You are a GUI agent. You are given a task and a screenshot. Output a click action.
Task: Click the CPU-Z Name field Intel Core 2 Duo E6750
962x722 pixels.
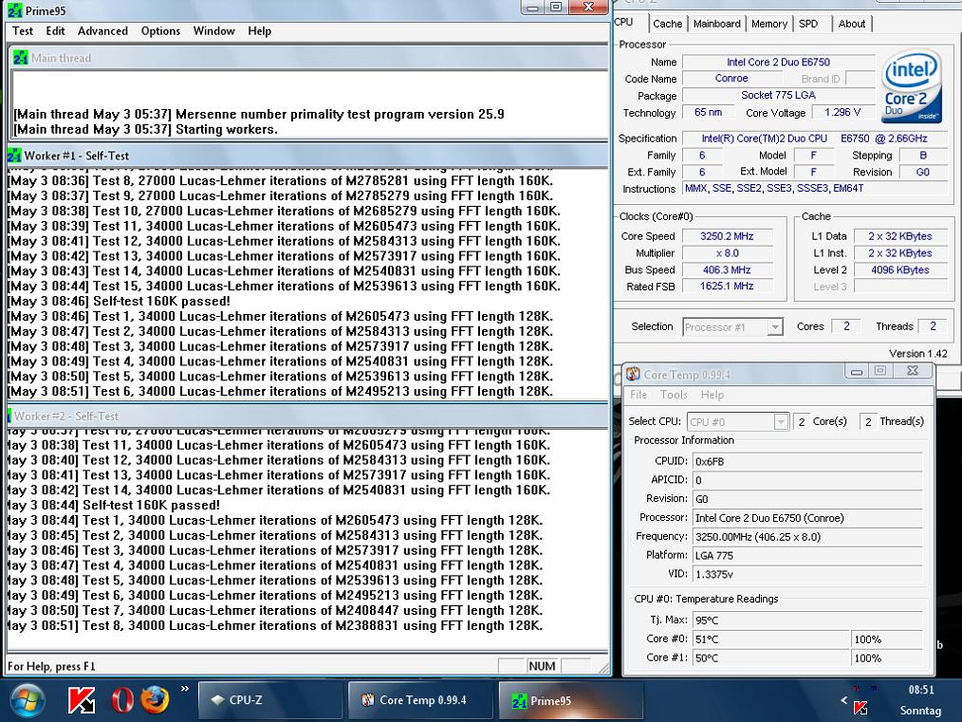(778, 62)
